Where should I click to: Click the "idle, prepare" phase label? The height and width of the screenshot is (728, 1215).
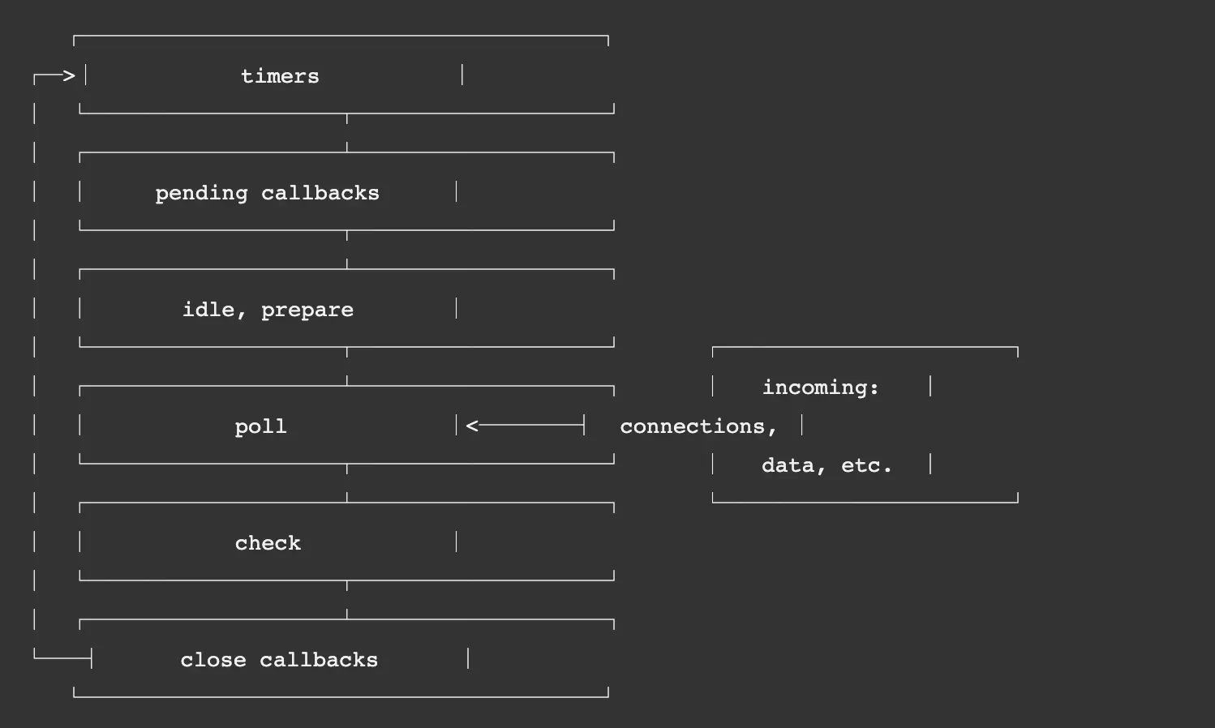(x=268, y=310)
